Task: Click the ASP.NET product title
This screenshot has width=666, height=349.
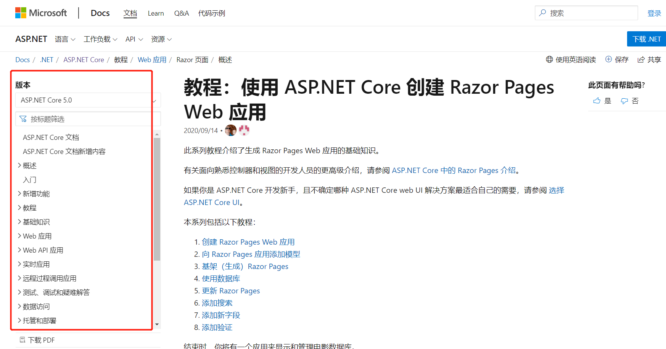Action: [x=31, y=39]
